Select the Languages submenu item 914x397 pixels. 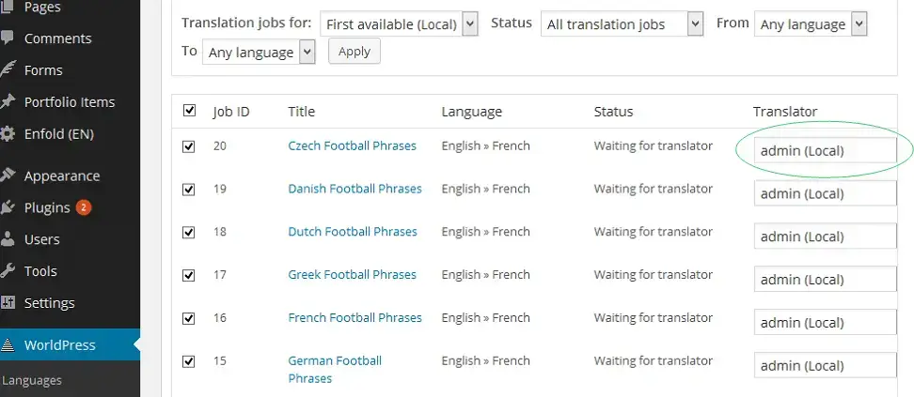pyautogui.click(x=32, y=380)
